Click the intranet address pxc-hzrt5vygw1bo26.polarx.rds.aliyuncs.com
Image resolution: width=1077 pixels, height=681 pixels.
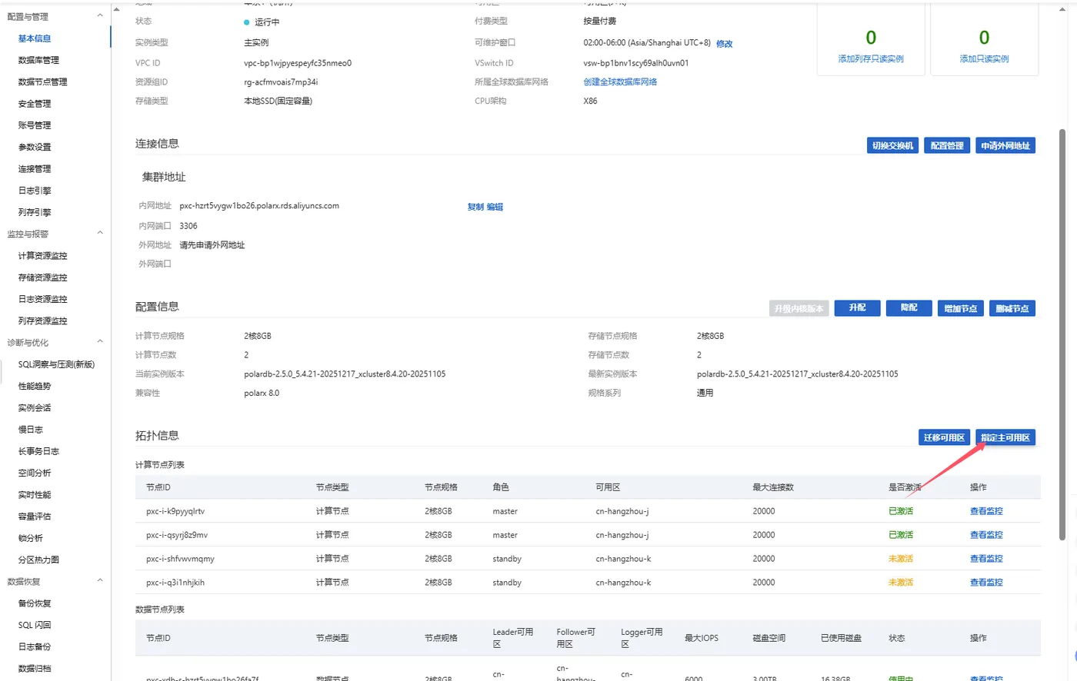259,206
